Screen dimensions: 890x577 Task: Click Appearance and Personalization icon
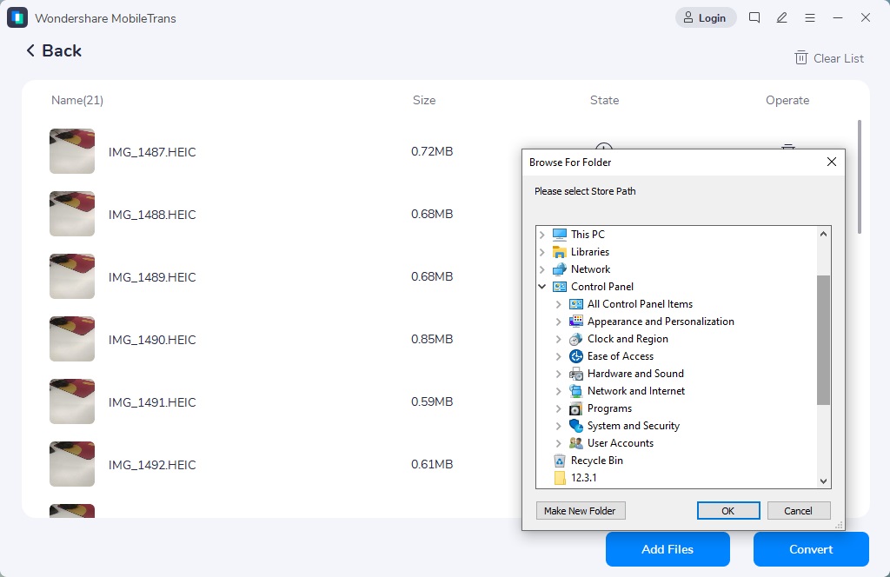(x=576, y=322)
